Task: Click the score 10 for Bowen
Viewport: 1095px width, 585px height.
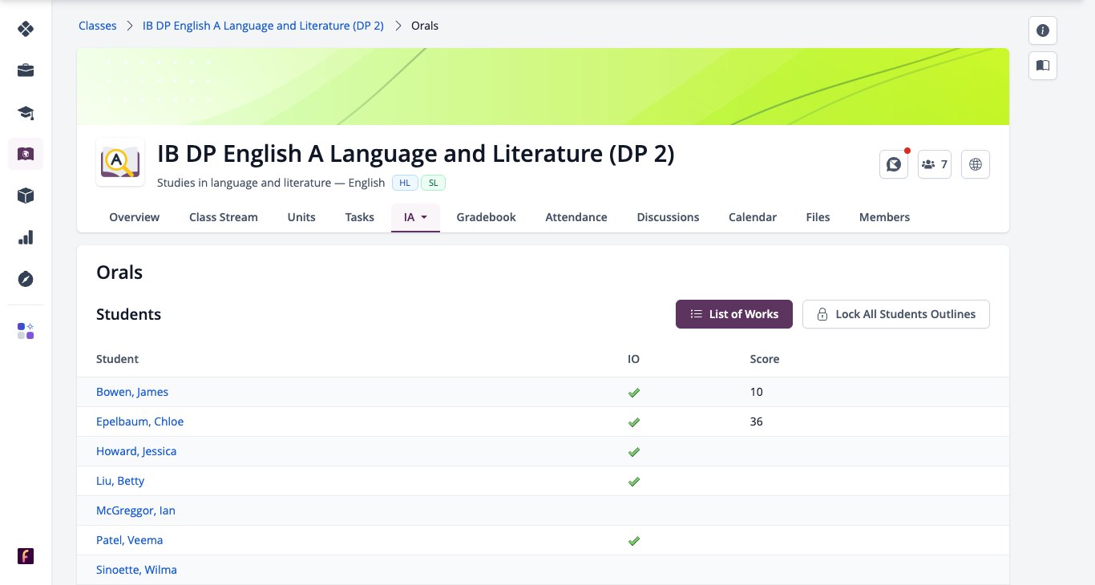Action: pyautogui.click(x=757, y=392)
